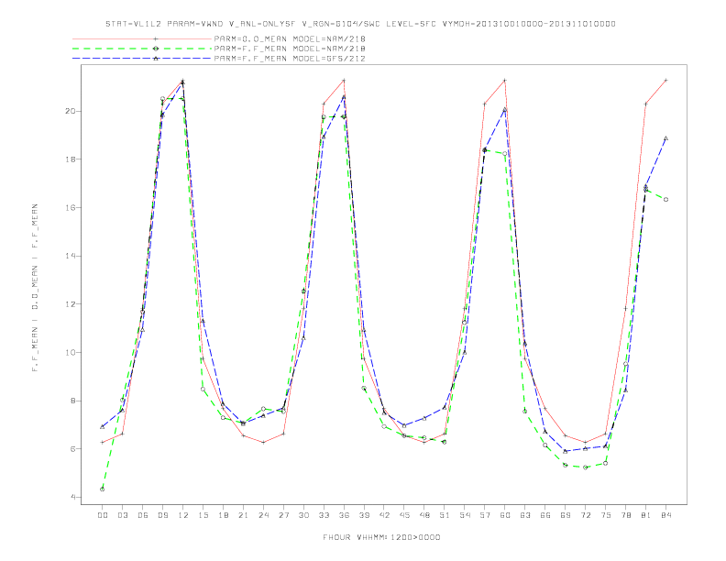Screen dimensions: 726x561
Task: Click y-axis tick label 14
Action: [x=71, y=256]
